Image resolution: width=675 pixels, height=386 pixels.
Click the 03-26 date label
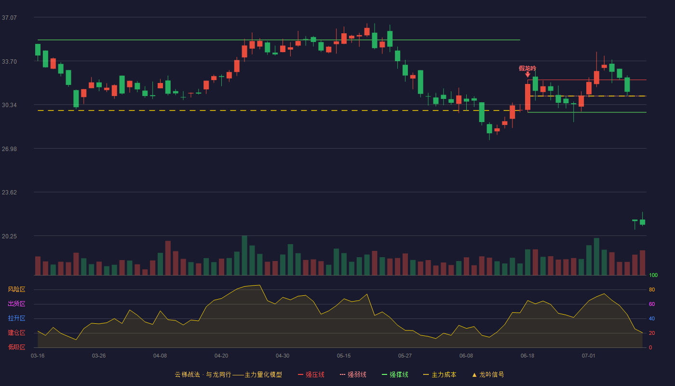click(99, 356)
